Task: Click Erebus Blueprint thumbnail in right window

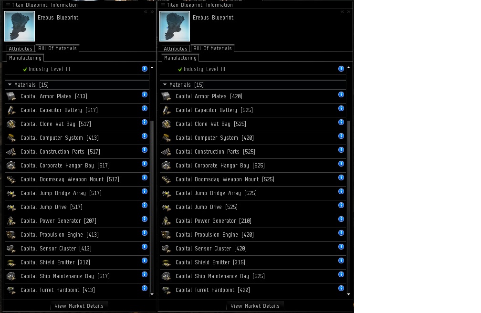Action: [175, 26]
